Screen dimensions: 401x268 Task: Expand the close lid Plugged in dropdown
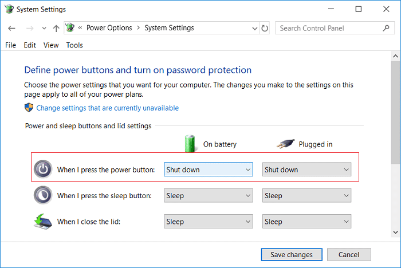coord(306,222)
